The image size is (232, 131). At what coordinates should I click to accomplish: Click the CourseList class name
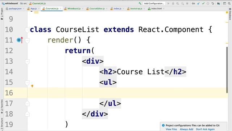[77, 29]
